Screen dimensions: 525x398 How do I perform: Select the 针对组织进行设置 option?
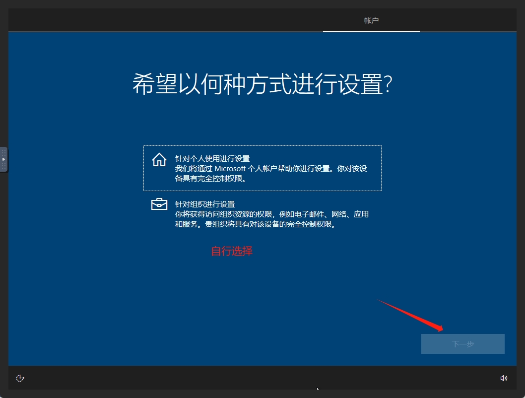pyautogui.click(x=262, y=214)
